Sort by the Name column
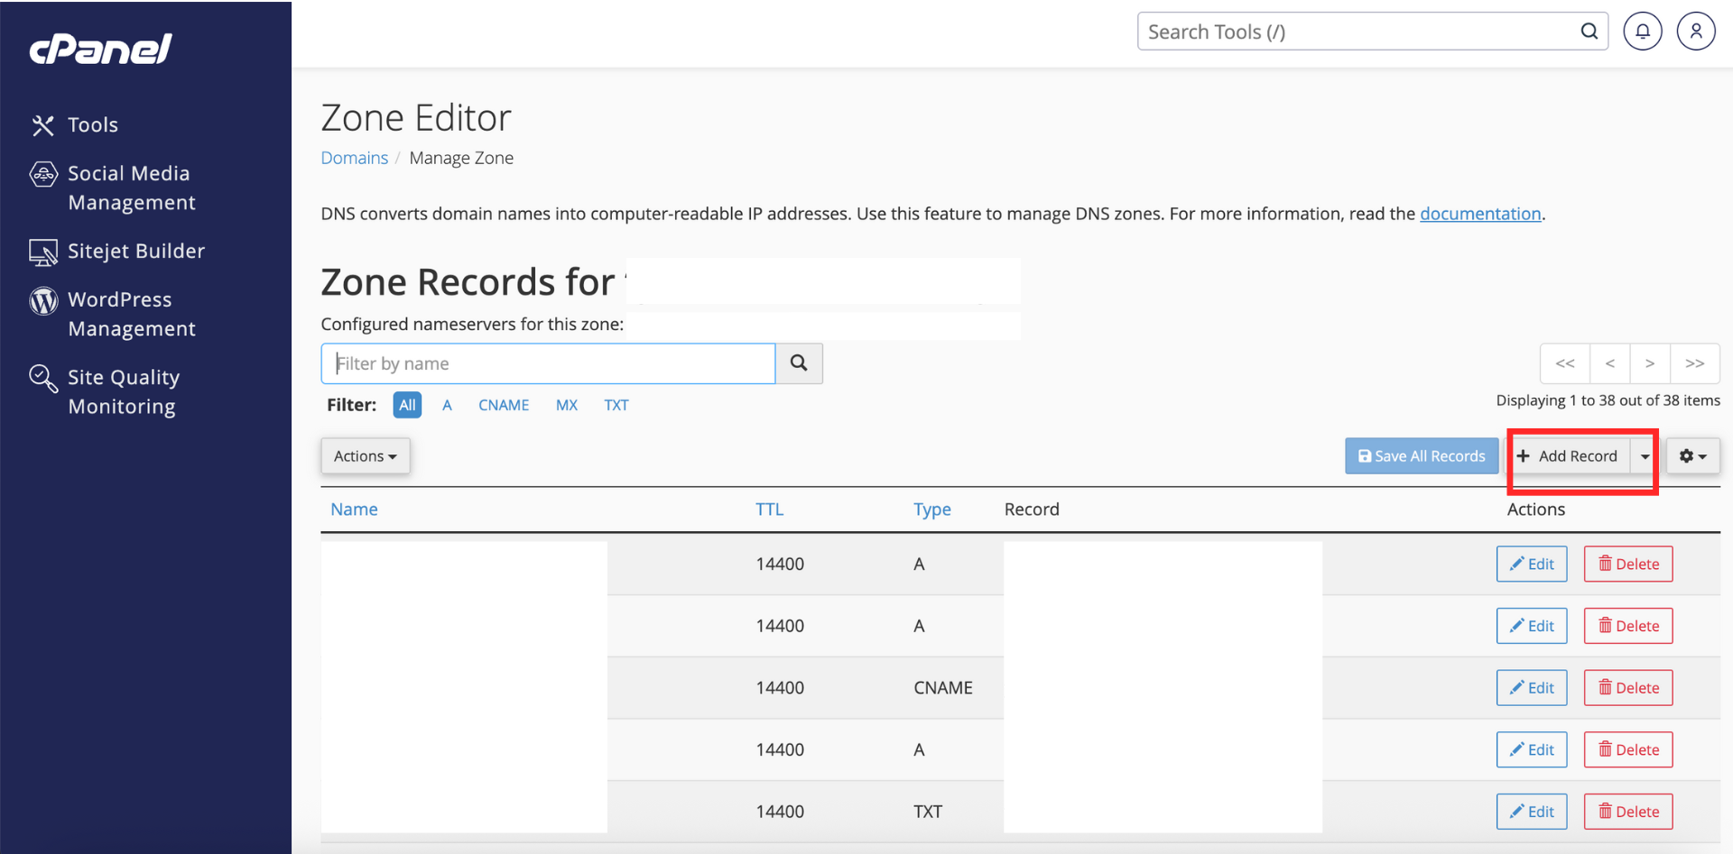This screenshot has width=1733, height=854. point(354,510)
